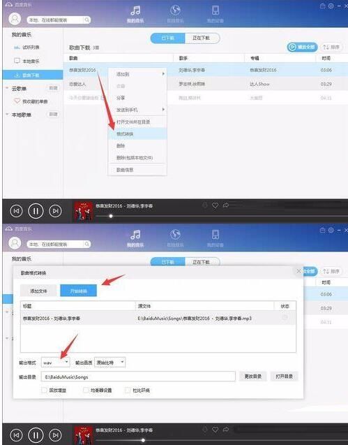
Task: Enable the 回放增益 checkbox
Action: (x=44, y=391)
